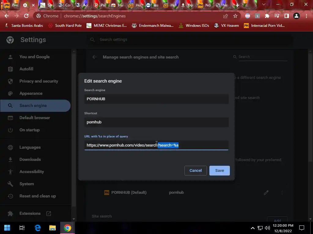This screenshot has height=234, width=313.
Task: Cancel the Edit search engine dialog
Action: [196, 171]
